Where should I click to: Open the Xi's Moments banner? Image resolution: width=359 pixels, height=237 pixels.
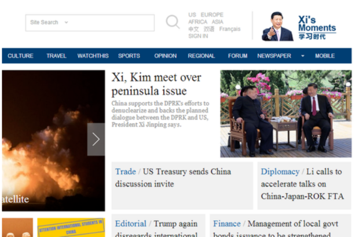click(x=299, y=26)
